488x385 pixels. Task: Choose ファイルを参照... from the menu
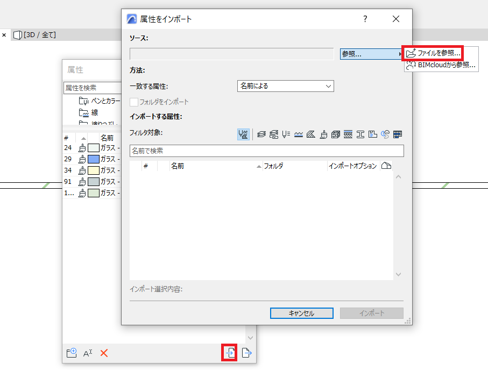[x=433, y=53]
